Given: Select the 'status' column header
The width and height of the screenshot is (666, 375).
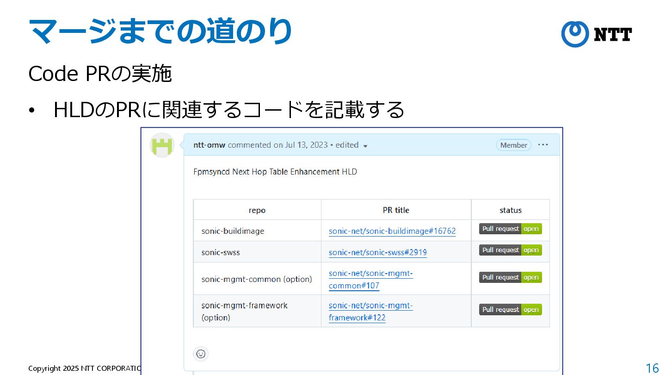Looking at the screenshot, I should 511,210.
